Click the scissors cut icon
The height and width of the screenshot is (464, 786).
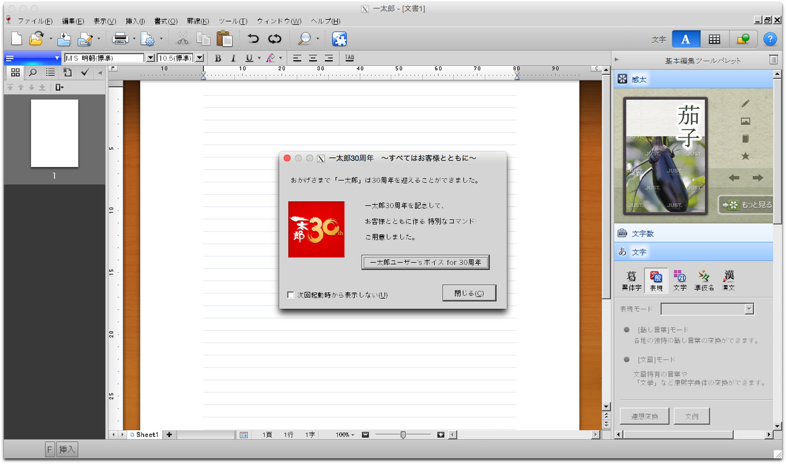(183, 39)
